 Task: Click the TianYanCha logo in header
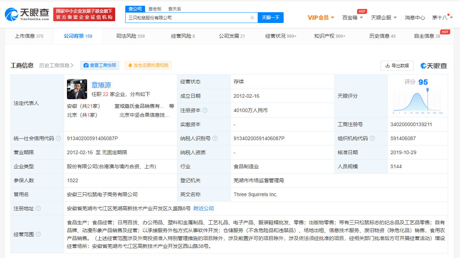(27, 14)
